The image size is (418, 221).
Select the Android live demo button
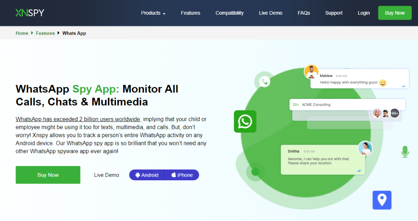147,175
